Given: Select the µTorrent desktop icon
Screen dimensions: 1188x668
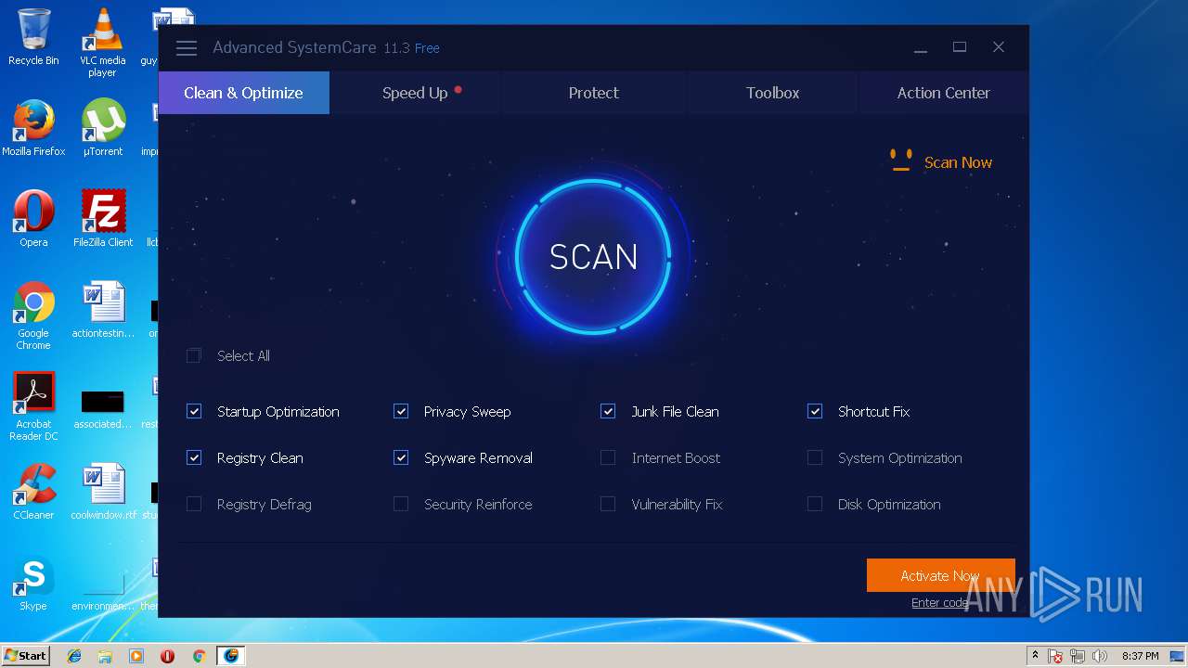Looking at the screenshot, I should click(x=103, y=128).
